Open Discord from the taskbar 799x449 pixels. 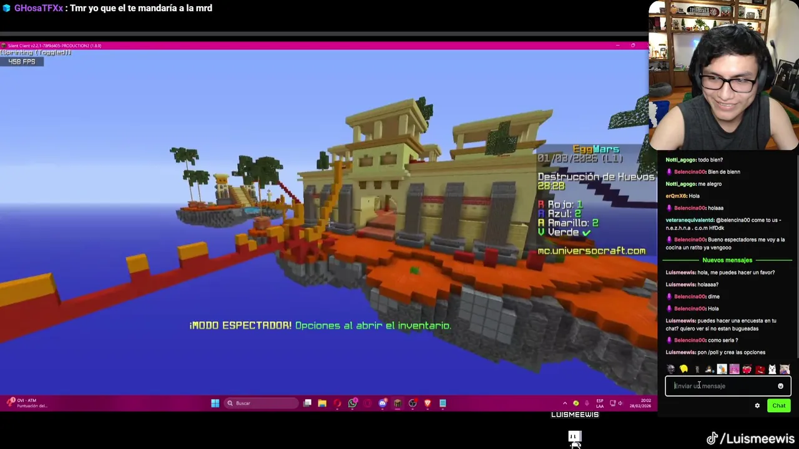coord(383,403)
